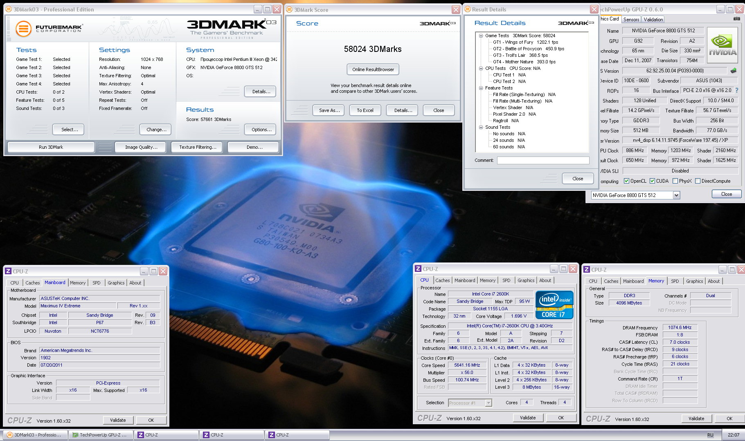Click the Result Details window title icon
745x441 pixels.
click(467, 9)
